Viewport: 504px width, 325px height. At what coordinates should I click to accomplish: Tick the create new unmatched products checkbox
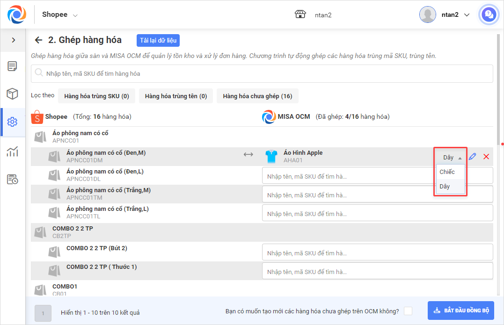tap(408, 311)
